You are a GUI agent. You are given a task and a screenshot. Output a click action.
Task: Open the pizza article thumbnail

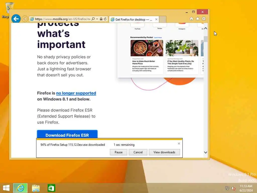tap(147, 48)
